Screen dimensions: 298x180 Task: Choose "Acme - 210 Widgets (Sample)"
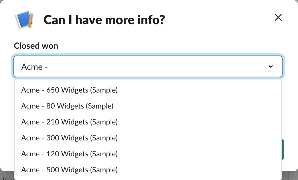pos(69,122)
